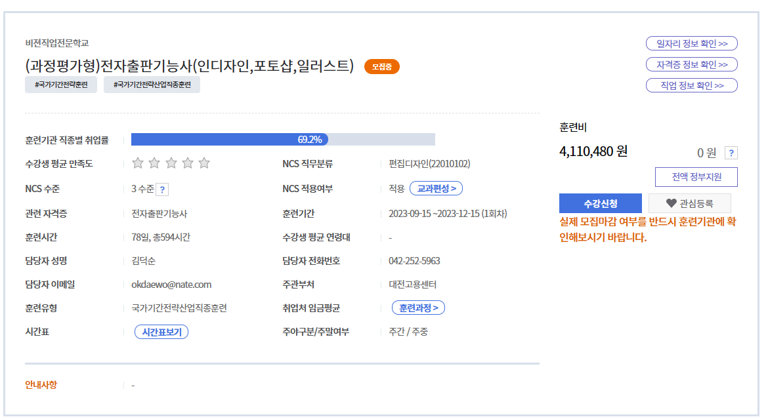Click the 모집중 status badge
Screen dimensions: 768x419
pyautogui.click(x=382, y=66)
